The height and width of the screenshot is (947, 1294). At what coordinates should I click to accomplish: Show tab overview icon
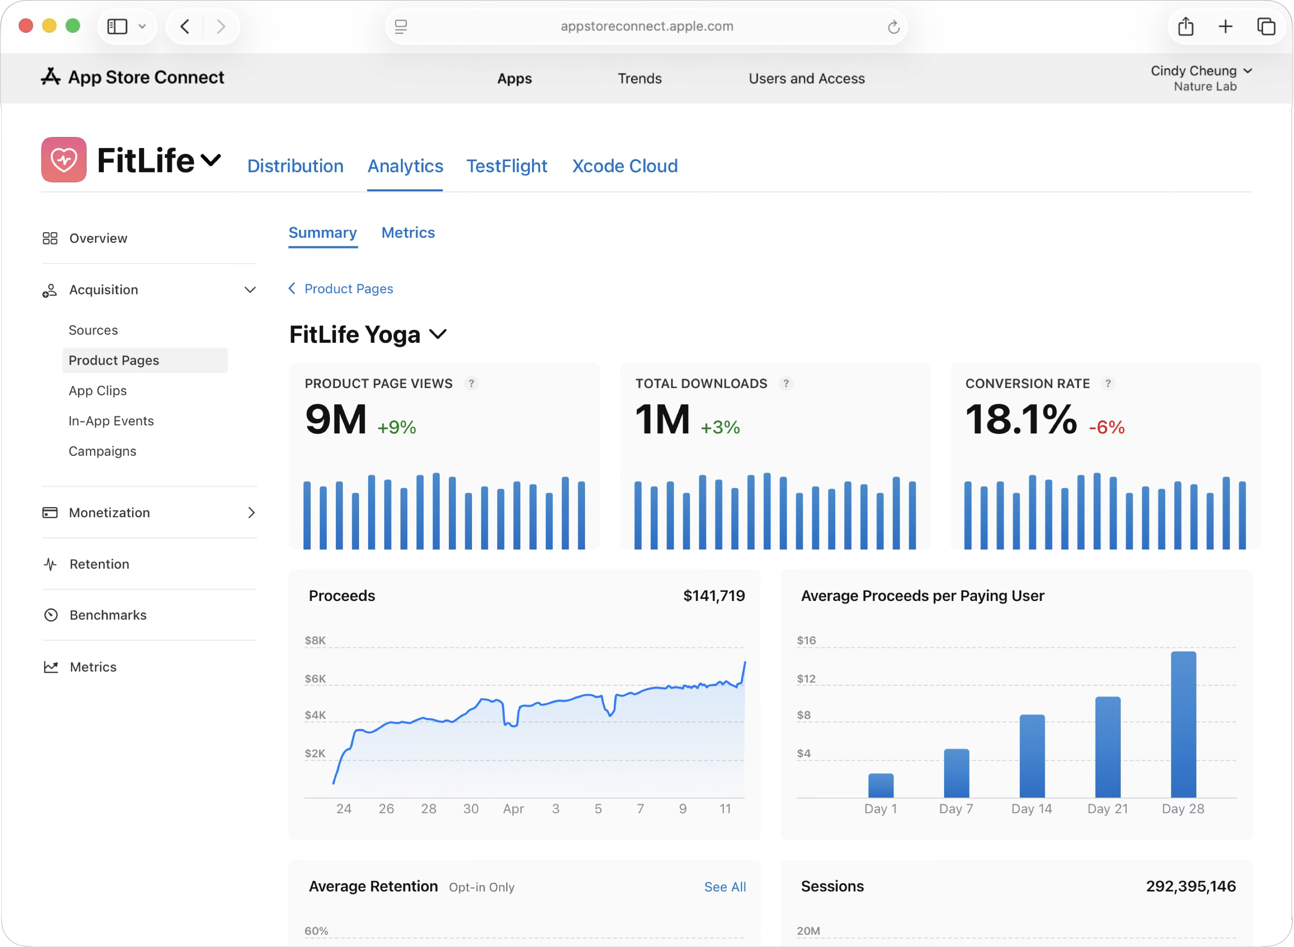(x=1266, y=26)
